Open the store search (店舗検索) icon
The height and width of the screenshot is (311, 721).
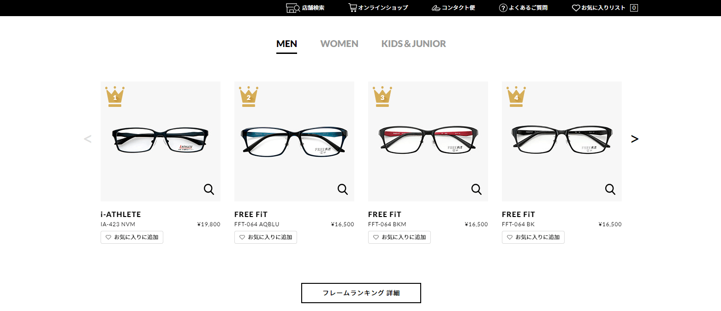(x=293, y=8)
